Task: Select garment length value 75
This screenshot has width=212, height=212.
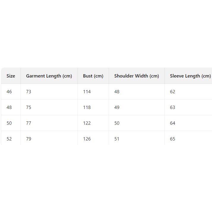Action: (29, 107)
